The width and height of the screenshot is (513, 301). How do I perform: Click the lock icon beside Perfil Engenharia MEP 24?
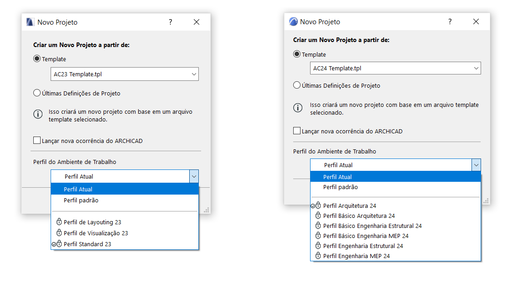coord(318,256)
